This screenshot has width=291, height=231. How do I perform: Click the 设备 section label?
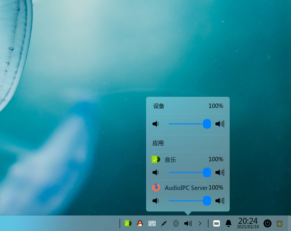pyautogui.click(x=159, y=106)
